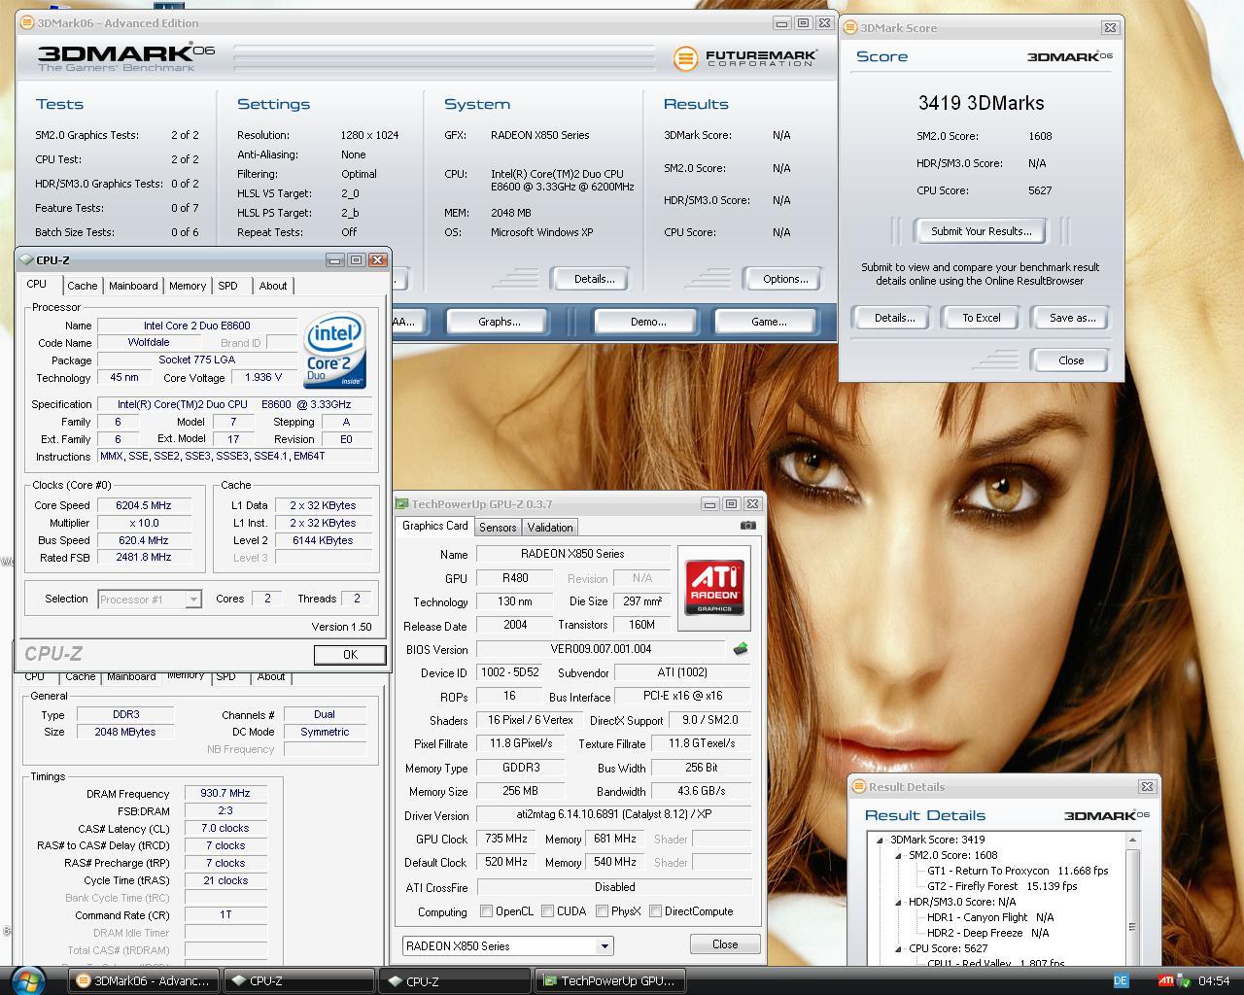Select HDR2 - Deep Freeze result row
The image size is (1244, 995).
pos(988,933)
